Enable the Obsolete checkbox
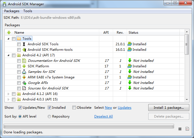 click(x=74, y=108)
